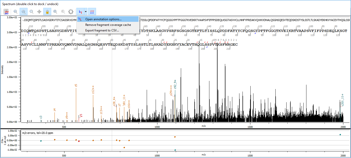Click the y5 peak label

tap(81, 115)
